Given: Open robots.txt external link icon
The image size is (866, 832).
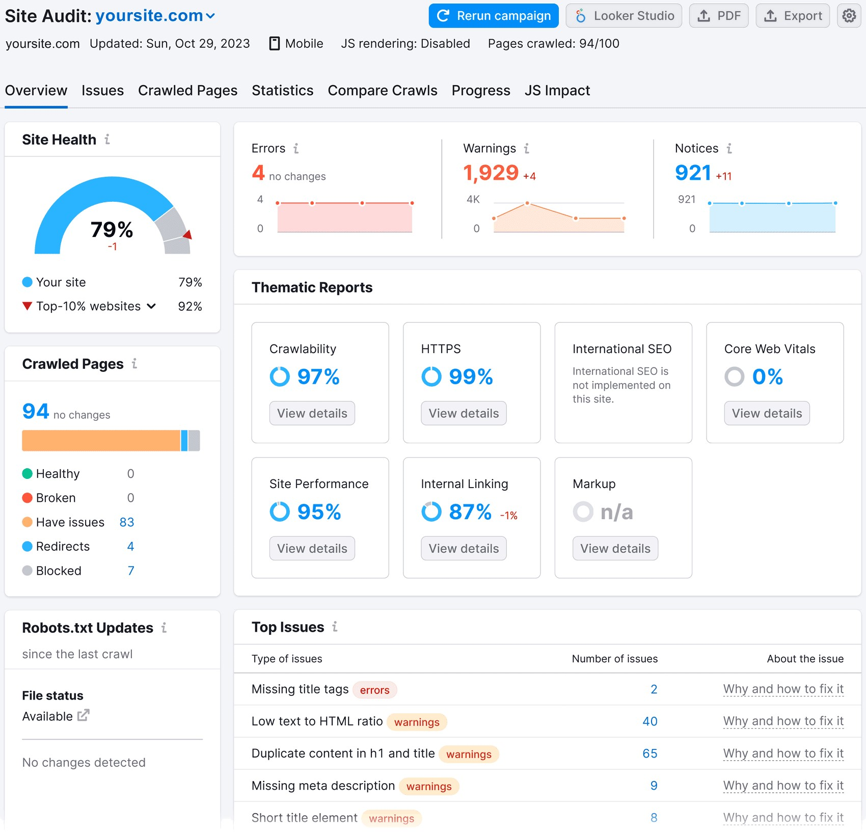Looking at the screenshot, I should [83, 715].
